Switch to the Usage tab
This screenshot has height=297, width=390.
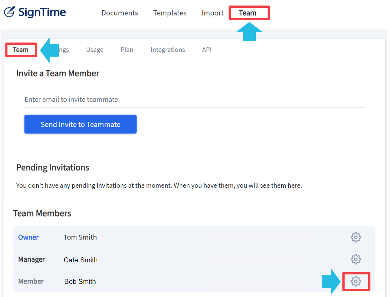click(x=95, y=49)
